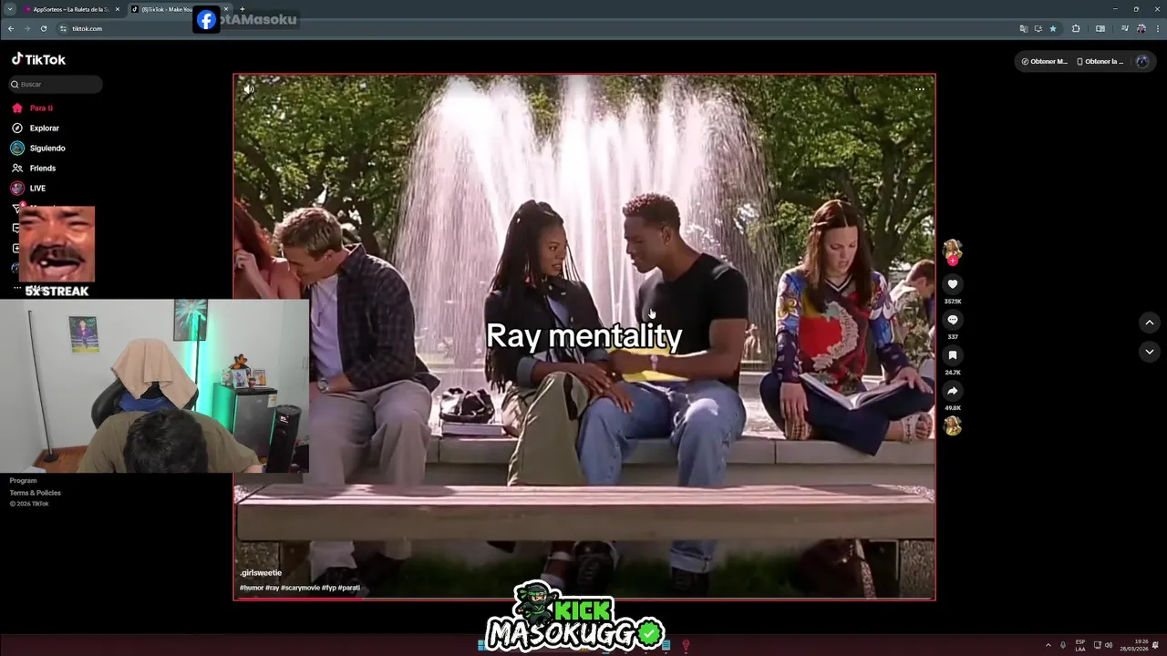The height and width of the screenshot is (656, 1167).
Task: Share the video with the arrow icon
Action: point(952,391)
